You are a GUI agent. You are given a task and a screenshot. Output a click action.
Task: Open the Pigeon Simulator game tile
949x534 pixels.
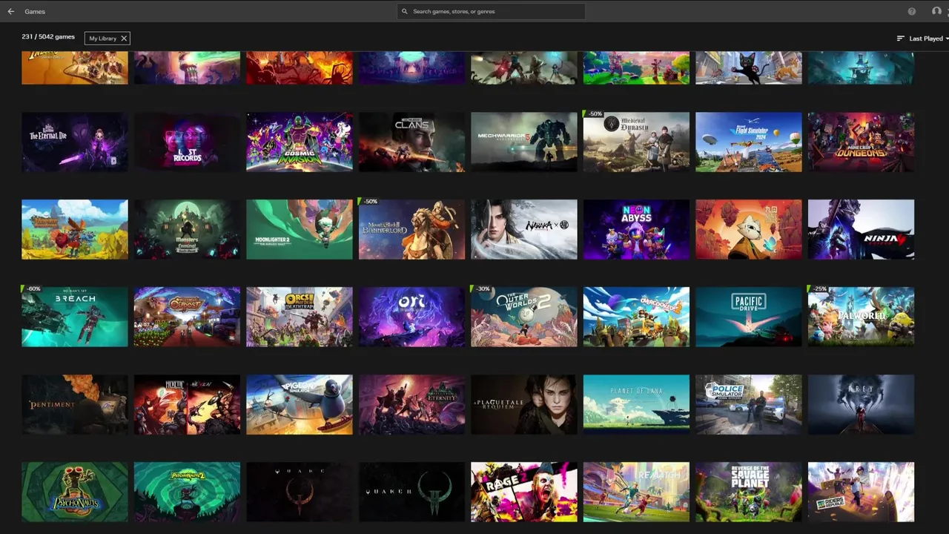(x=300, y=404)
